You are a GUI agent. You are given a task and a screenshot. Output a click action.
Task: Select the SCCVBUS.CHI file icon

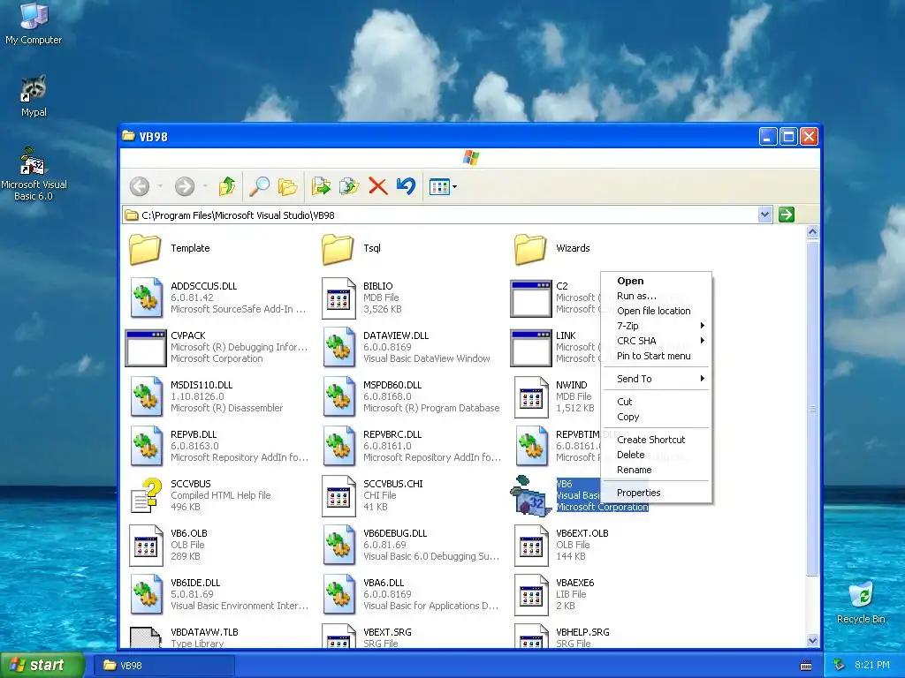[338, 496]
